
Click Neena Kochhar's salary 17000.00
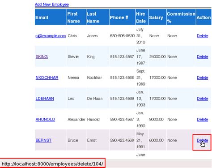[157, 78]
